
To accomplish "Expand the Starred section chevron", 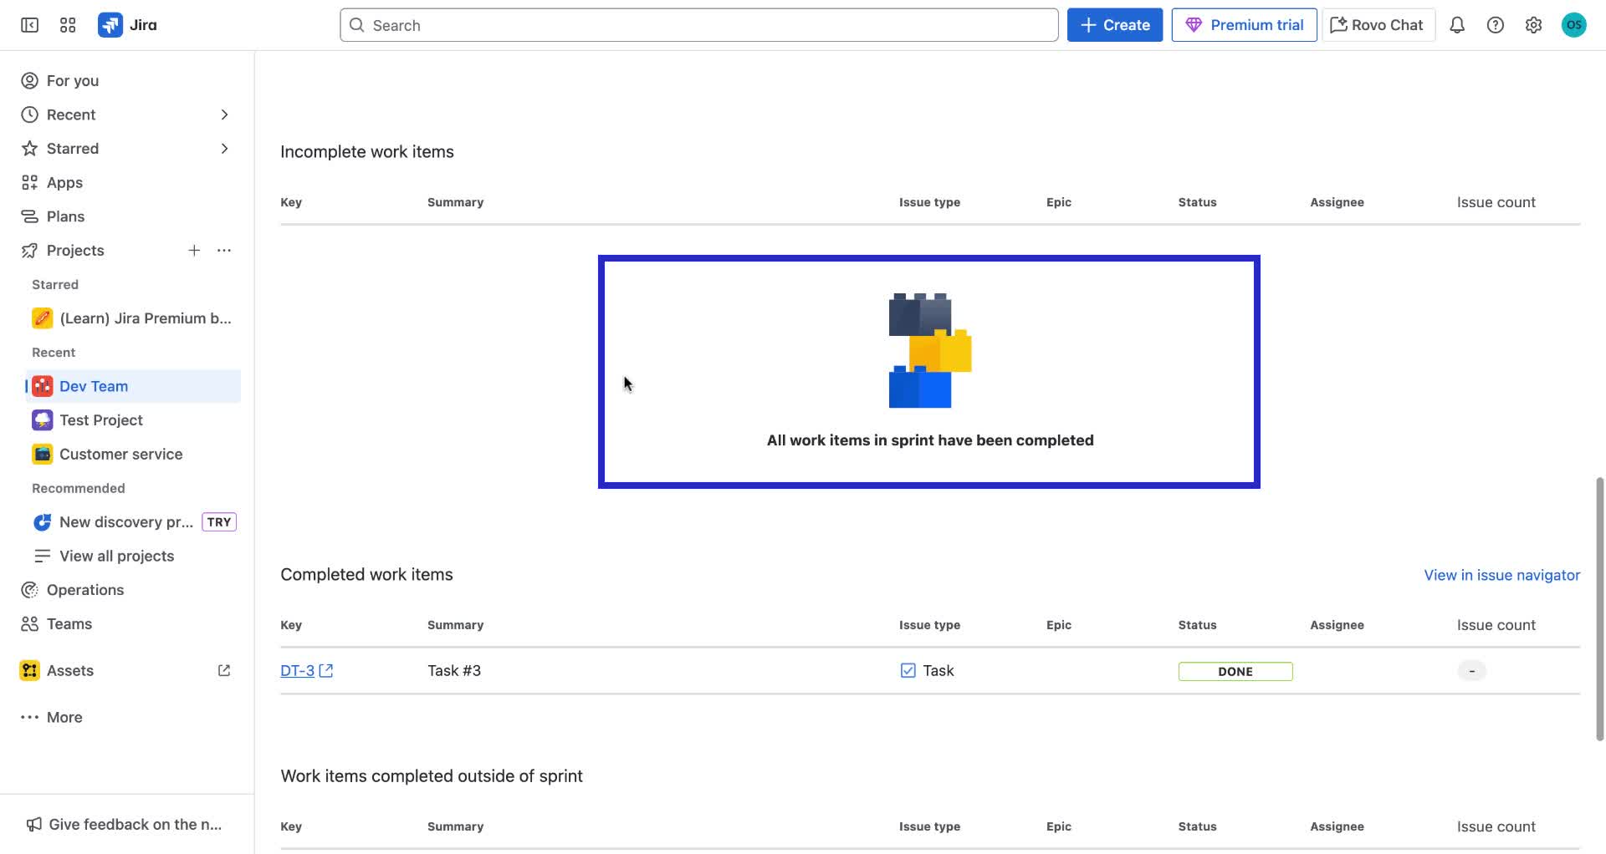I will pos(223,148).
